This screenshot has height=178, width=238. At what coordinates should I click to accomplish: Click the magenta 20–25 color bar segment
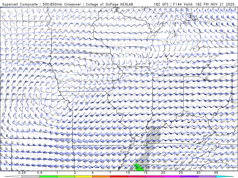coord(172,177)
